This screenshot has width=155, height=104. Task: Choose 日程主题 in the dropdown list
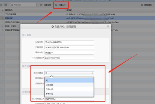tap(69, 85)
